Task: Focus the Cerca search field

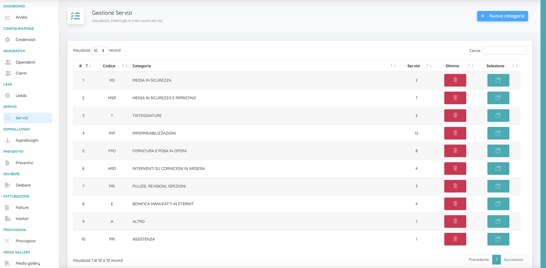Action: click(504, 51)
